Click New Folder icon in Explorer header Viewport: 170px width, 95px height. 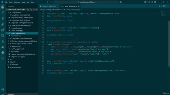coord(31,9)
